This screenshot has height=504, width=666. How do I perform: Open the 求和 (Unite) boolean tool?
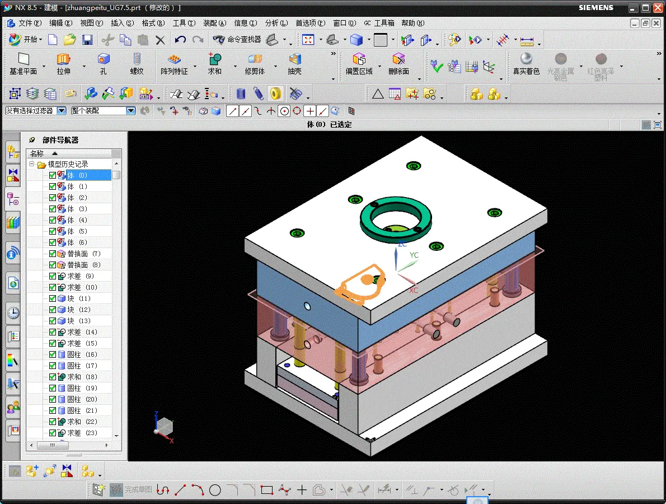tap(215, 59)
